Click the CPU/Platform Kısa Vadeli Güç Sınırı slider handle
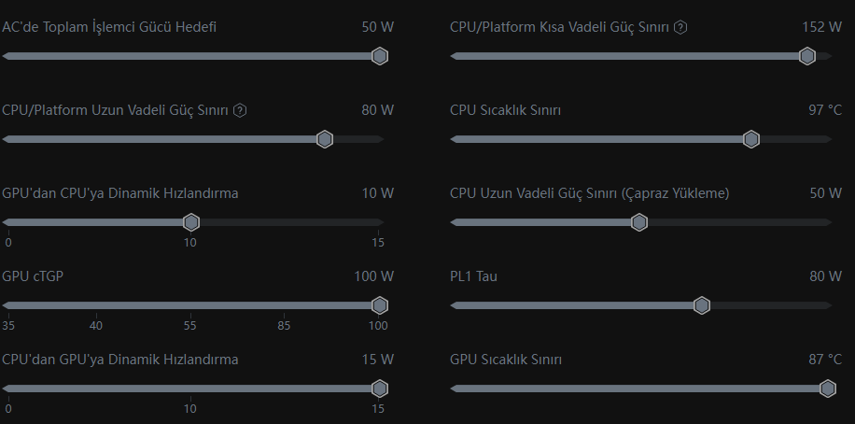 807,56
